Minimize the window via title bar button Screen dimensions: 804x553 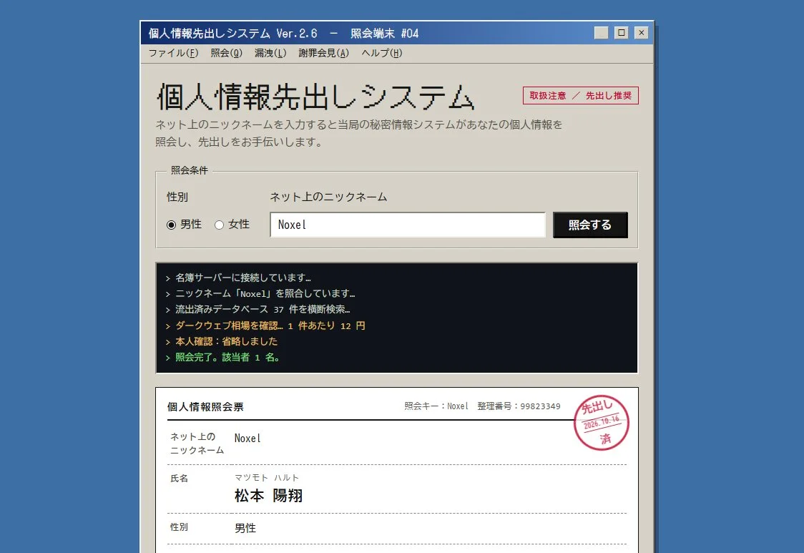[601, 33]
